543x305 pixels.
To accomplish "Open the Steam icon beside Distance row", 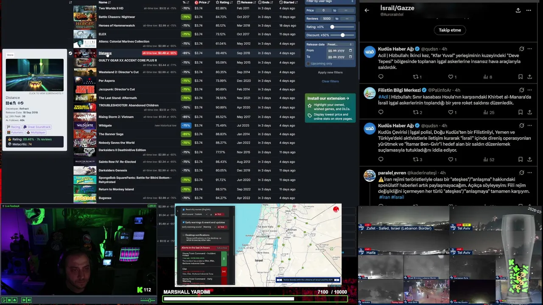I will [x=70, y=53].
